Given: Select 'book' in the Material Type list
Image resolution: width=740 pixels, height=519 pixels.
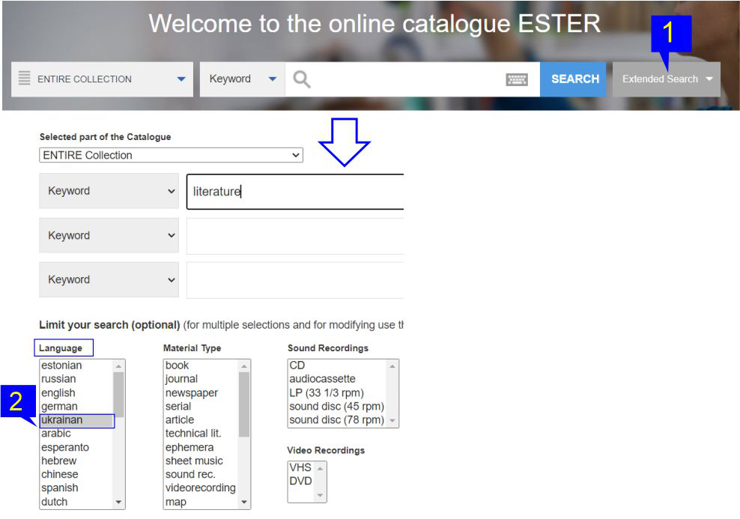Looking at the screenshot, I should (x=177, y=365).
